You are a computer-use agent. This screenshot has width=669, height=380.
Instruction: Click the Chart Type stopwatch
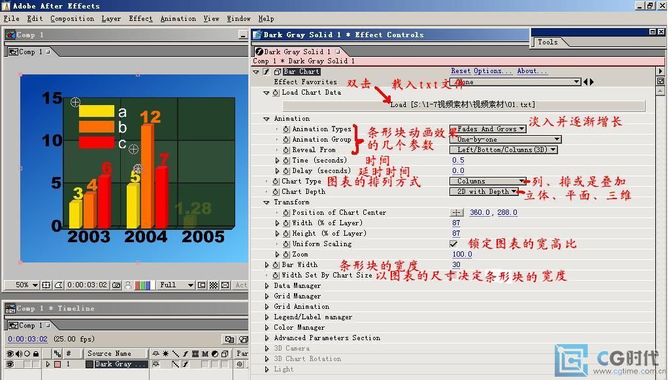click(x=276, y=182)
